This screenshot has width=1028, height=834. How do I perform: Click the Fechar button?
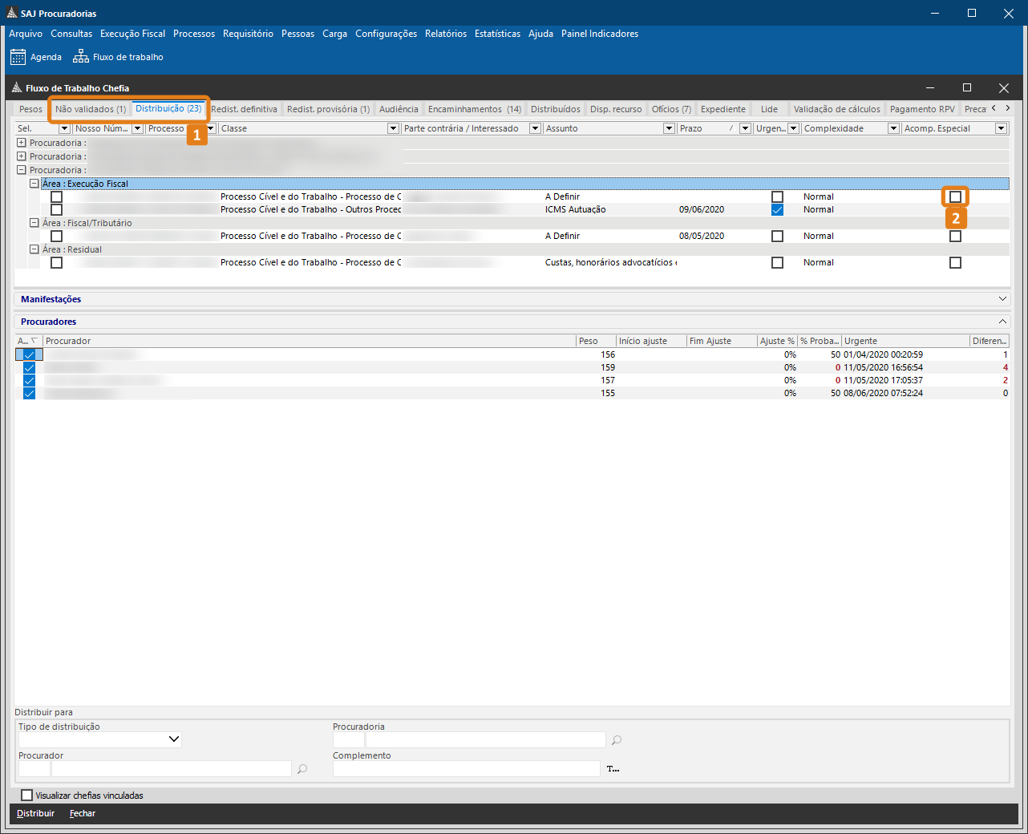[83, 813]
